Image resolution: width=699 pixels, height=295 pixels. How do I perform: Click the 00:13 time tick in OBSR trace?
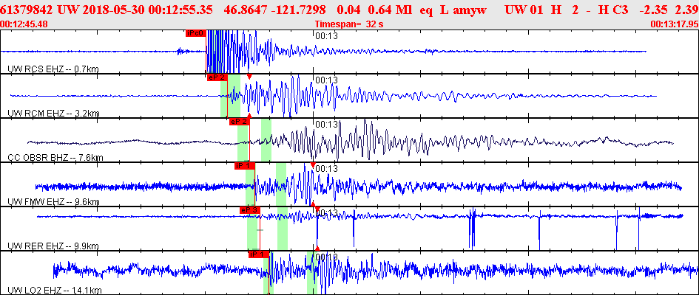pyautogui.click(x=327, y=125)
